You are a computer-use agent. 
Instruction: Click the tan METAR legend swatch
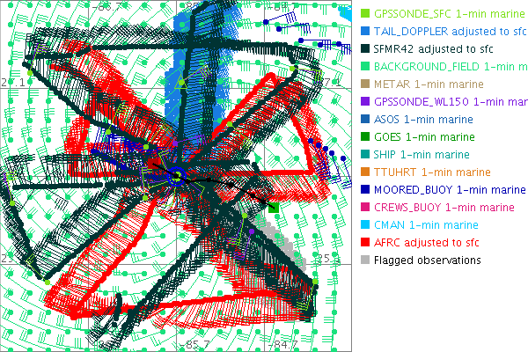pyautogui.click(x=363, y=84)
